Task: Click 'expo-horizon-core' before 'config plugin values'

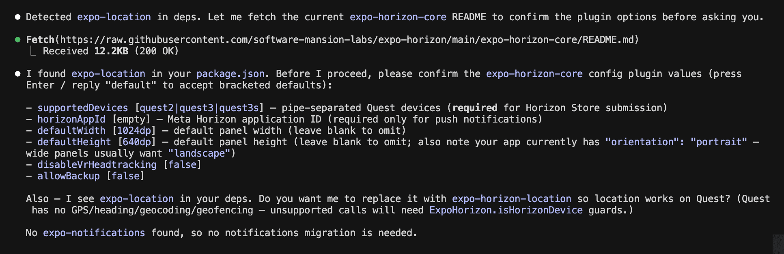Action: [534, 74]
